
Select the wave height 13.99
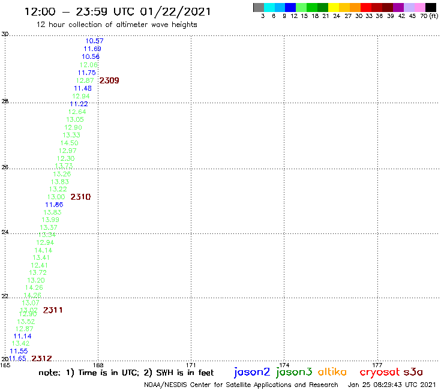point(50,220)
